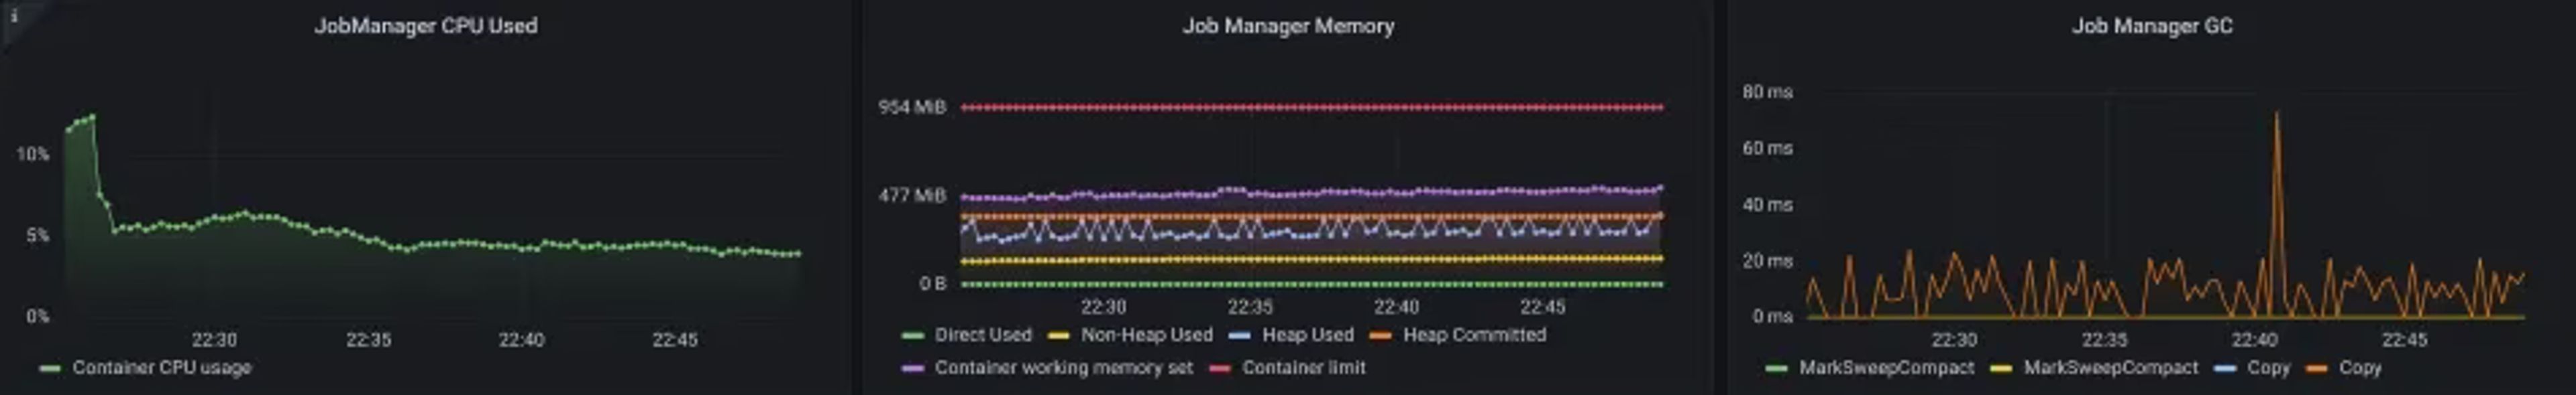The image size is (2576, 395).
Task: Click the purple Container working memory set swatch
Action: point(911,369)
